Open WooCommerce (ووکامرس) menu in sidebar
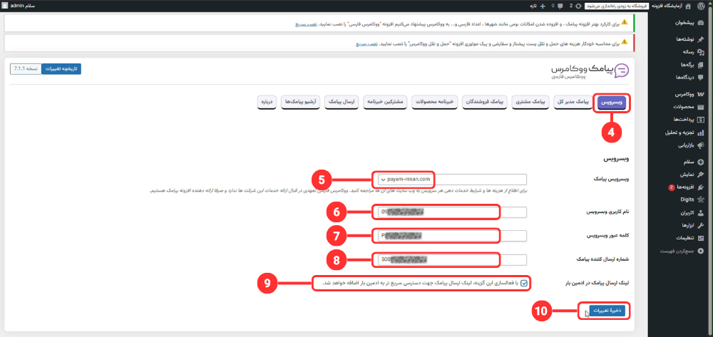Image resolution: width=713 pixels, height=337 pixels. pyautogui.click(x=702, y=95)
